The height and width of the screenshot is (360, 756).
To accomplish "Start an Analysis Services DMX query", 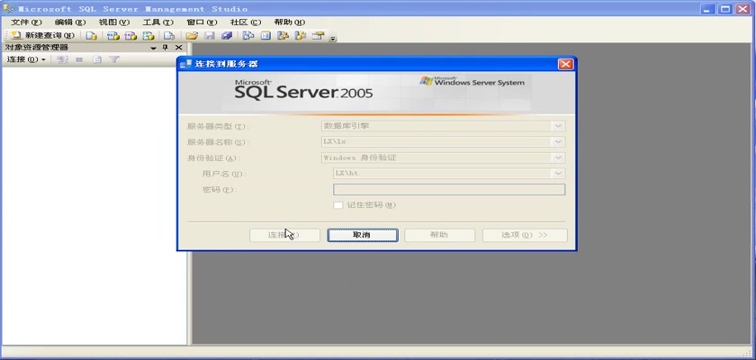I will click(130, 36).
